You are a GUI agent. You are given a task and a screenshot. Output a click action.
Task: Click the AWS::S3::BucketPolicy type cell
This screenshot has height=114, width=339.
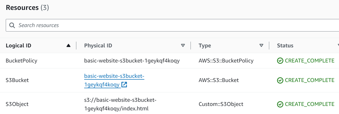click(x=226, y=61)
